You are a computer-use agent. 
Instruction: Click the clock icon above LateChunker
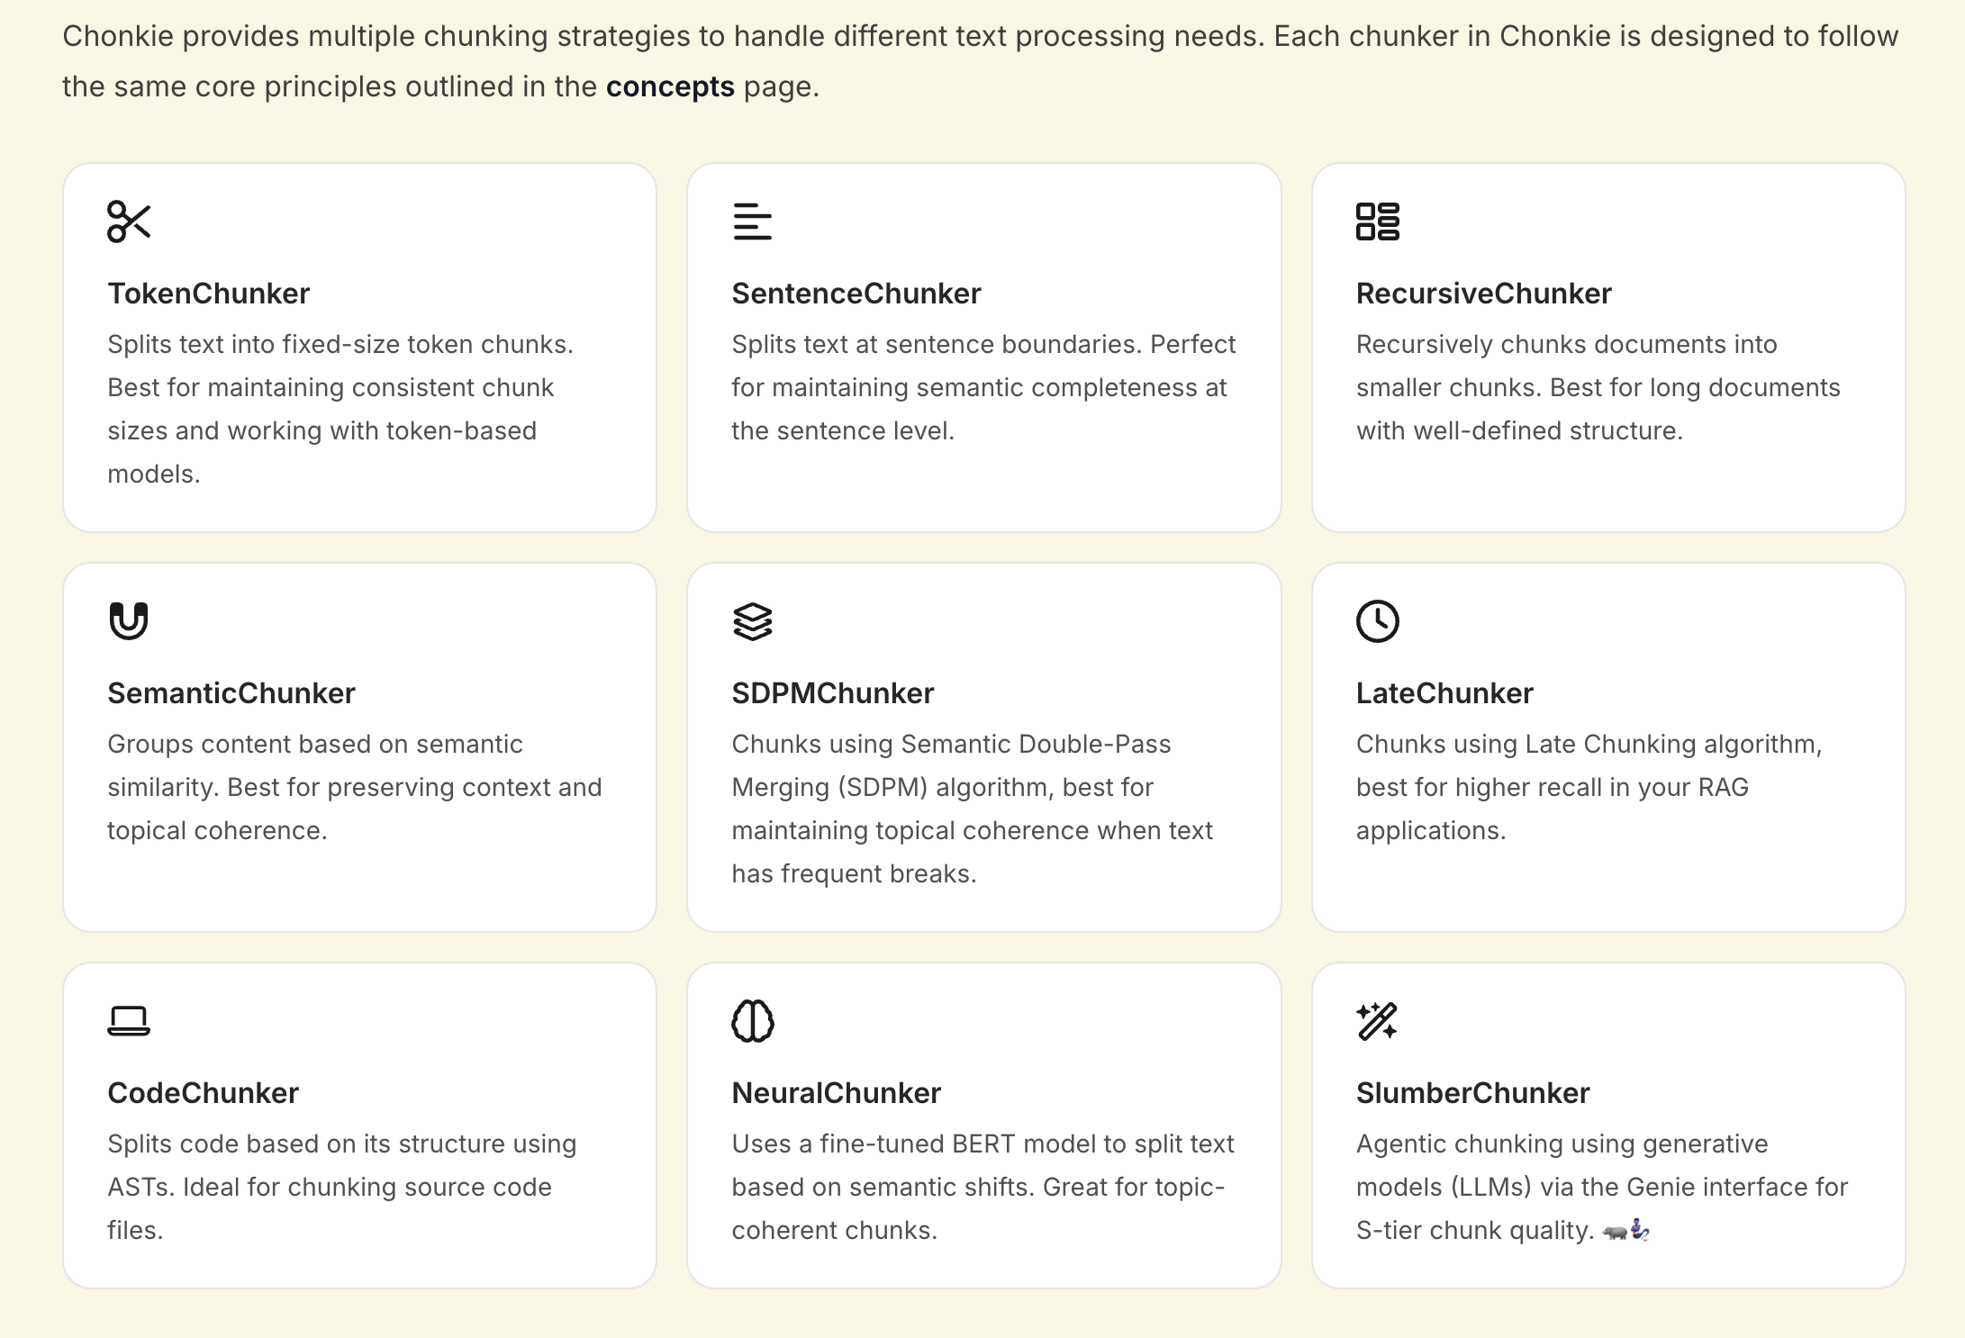pos(1378,621)
